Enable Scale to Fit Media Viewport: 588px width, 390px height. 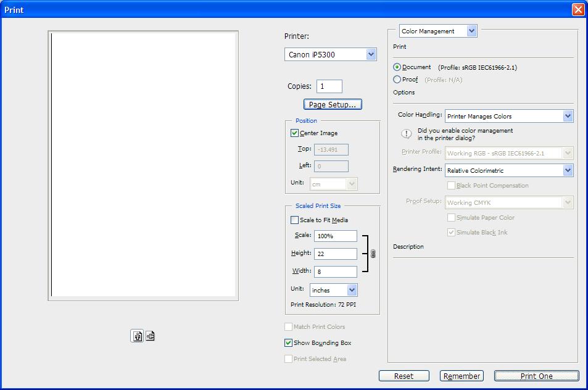(x=294, y=220)
